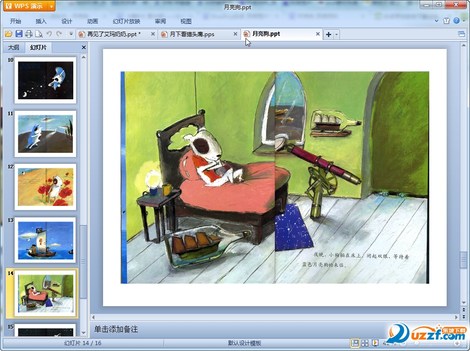Image resolution: width=470 pixels, height=351 pixels.
Task: Expand the quick access toolbar dropdown
Action: pos(71,34)
